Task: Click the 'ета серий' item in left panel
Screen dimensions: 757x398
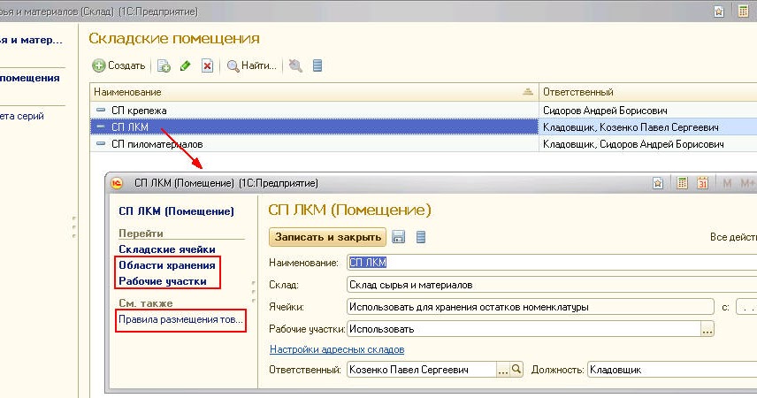Action: pyautogui.click(x=22, y=116)
